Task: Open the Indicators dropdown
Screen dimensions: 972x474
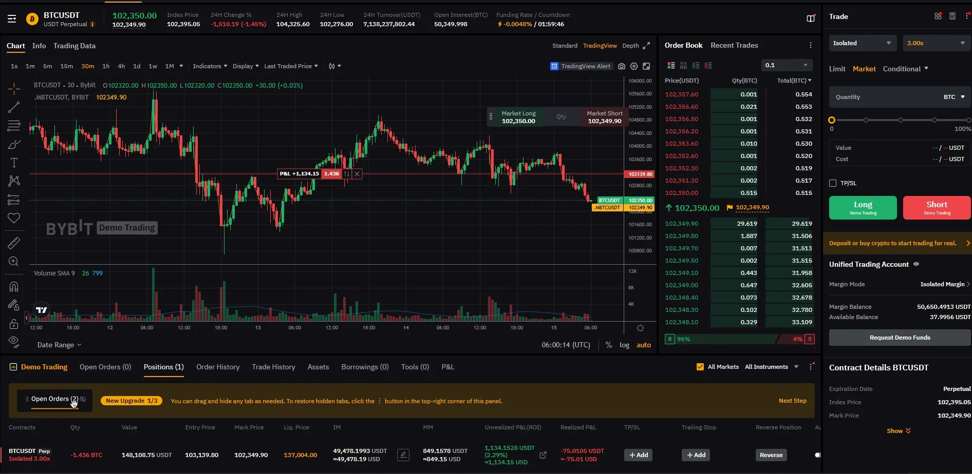Action: (210, 66)
